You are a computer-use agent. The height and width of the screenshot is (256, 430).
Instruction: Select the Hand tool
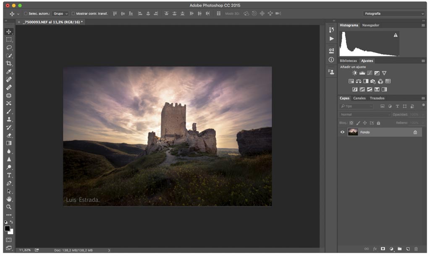pos(8,199)
